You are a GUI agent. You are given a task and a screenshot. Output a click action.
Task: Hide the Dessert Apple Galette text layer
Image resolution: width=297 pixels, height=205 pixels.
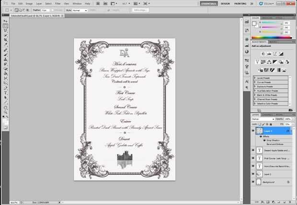[253, 150]
